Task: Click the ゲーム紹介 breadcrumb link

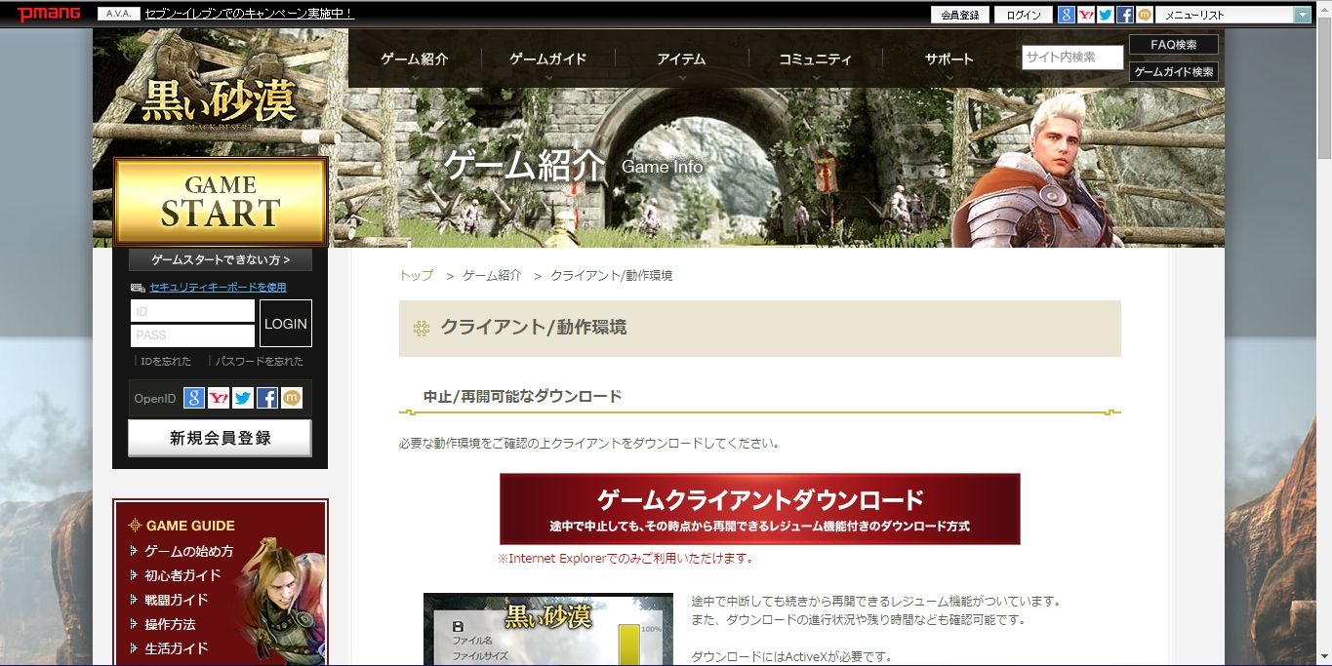Action: 492,276
